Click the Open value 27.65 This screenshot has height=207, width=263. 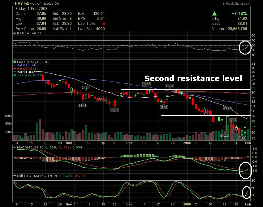pyautogui.click(x=41, y=14)
